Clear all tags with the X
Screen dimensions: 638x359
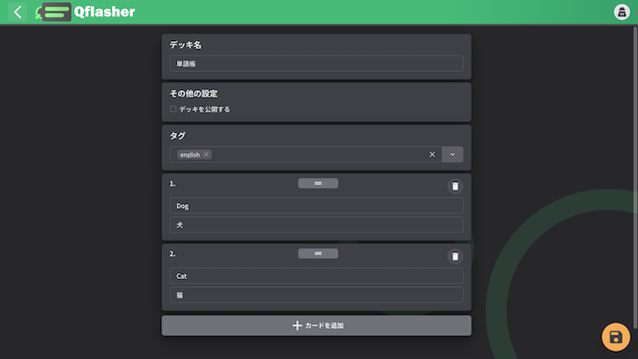tap(432, 155)
